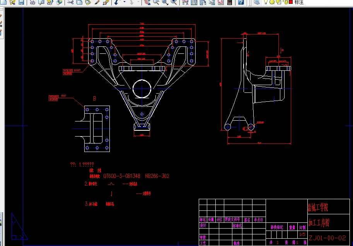Image resolution: width=353 pixels, height=246 pixels.
Task: Click the large center bore circle
Action: (x=142, y=89)
